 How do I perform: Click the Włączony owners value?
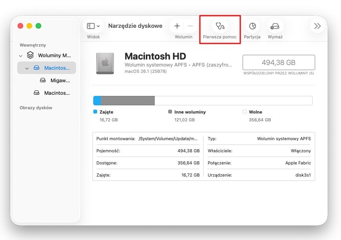point(301,151)
